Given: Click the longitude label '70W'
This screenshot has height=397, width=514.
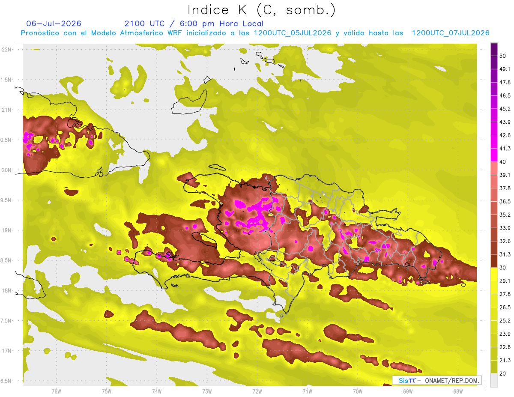Looking at the screenshot, I should 358,391.
